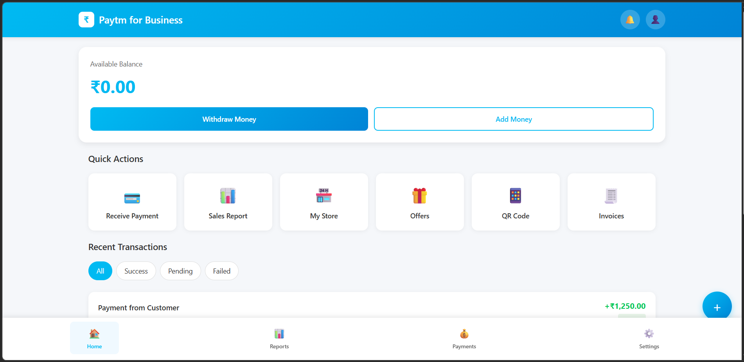Click the Sales Report chart icon

point(228,196)
